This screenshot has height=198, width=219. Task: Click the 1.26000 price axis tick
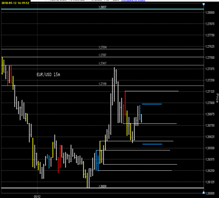tap(210, 193)
